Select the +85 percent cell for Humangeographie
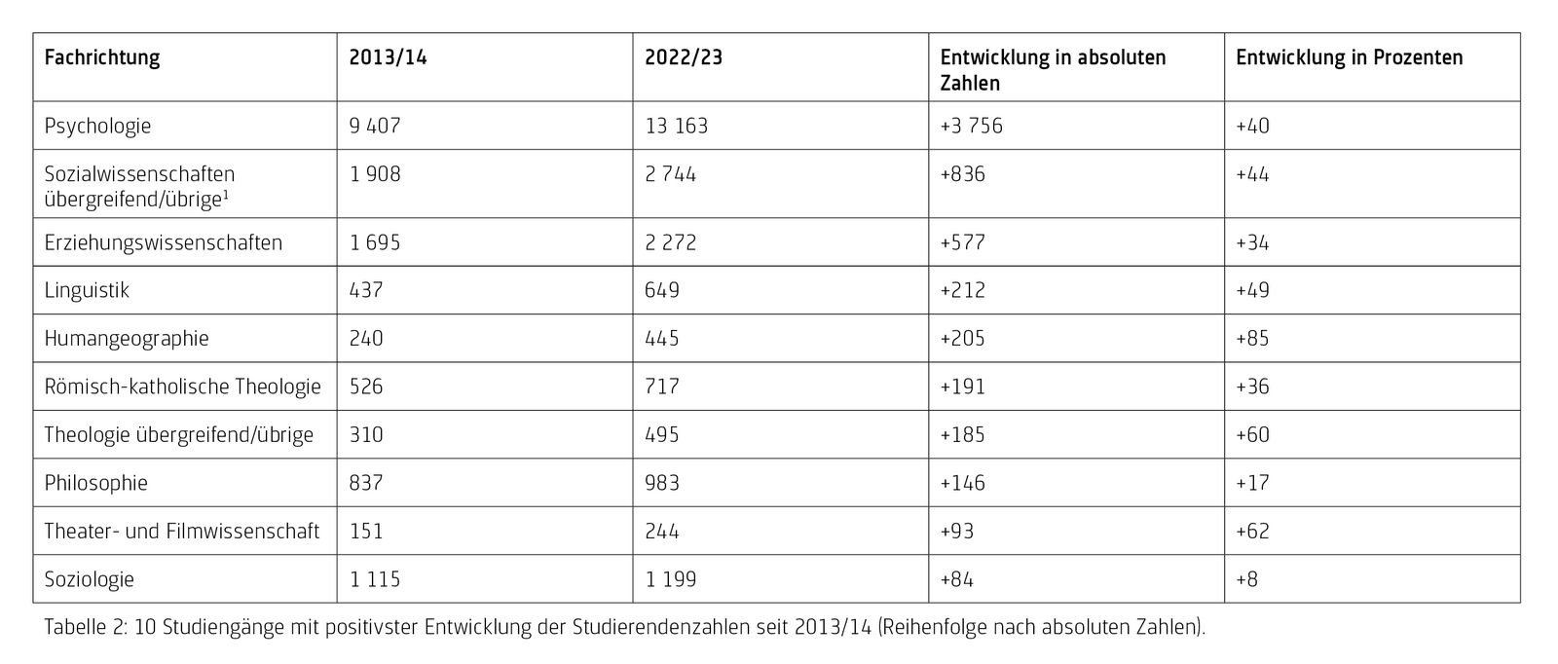Image resolution: width=1558 pixels, height=664 pixels. 1252,339
